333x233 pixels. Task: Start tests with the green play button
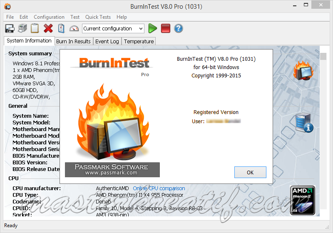pos(152,28)
